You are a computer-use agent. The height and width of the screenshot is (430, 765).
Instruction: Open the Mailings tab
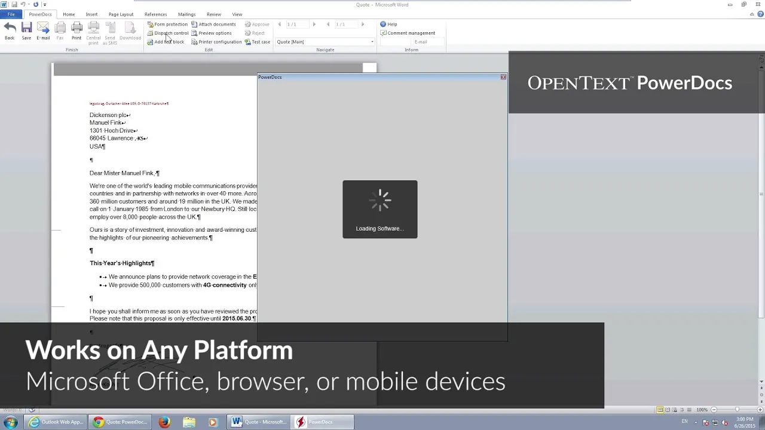(186, 14)
